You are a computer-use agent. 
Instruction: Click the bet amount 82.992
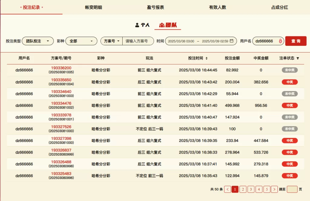(232, 70)
